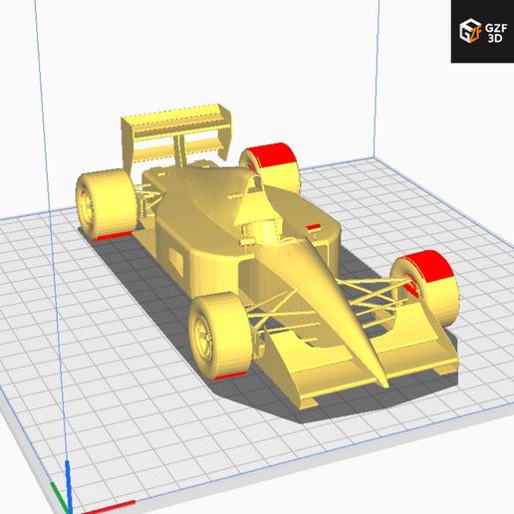
Task: Click the GZF 3D logo
Action: [482, 31]
